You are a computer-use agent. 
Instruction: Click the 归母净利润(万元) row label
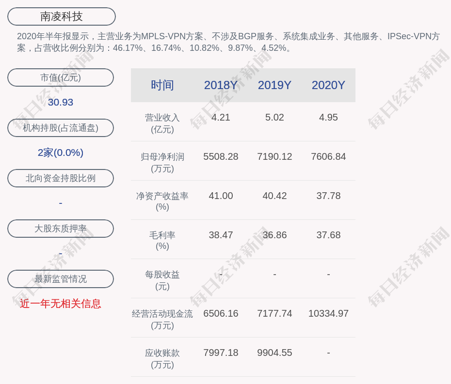click(x=162, y=163)
